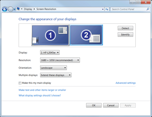Click the Detect button
Viewport: 152px width, 117px height.
[x=125, y=28]
